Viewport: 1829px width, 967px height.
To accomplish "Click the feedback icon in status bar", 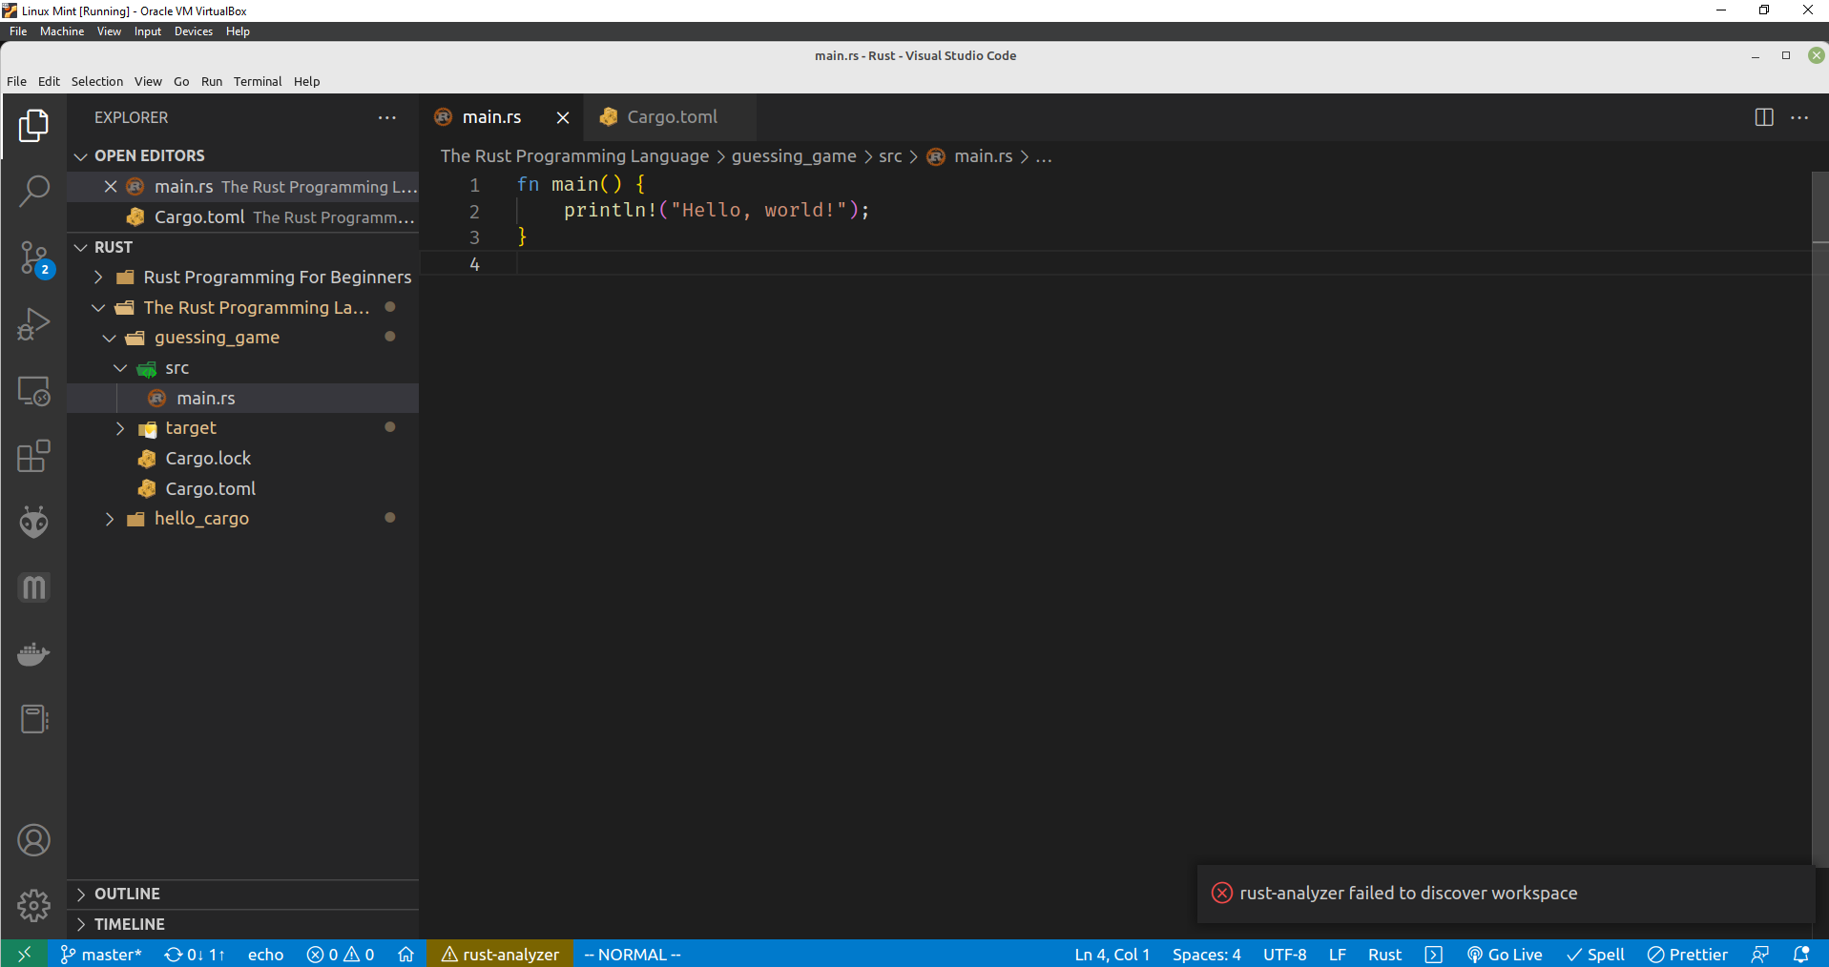I will coord(1760,954).
